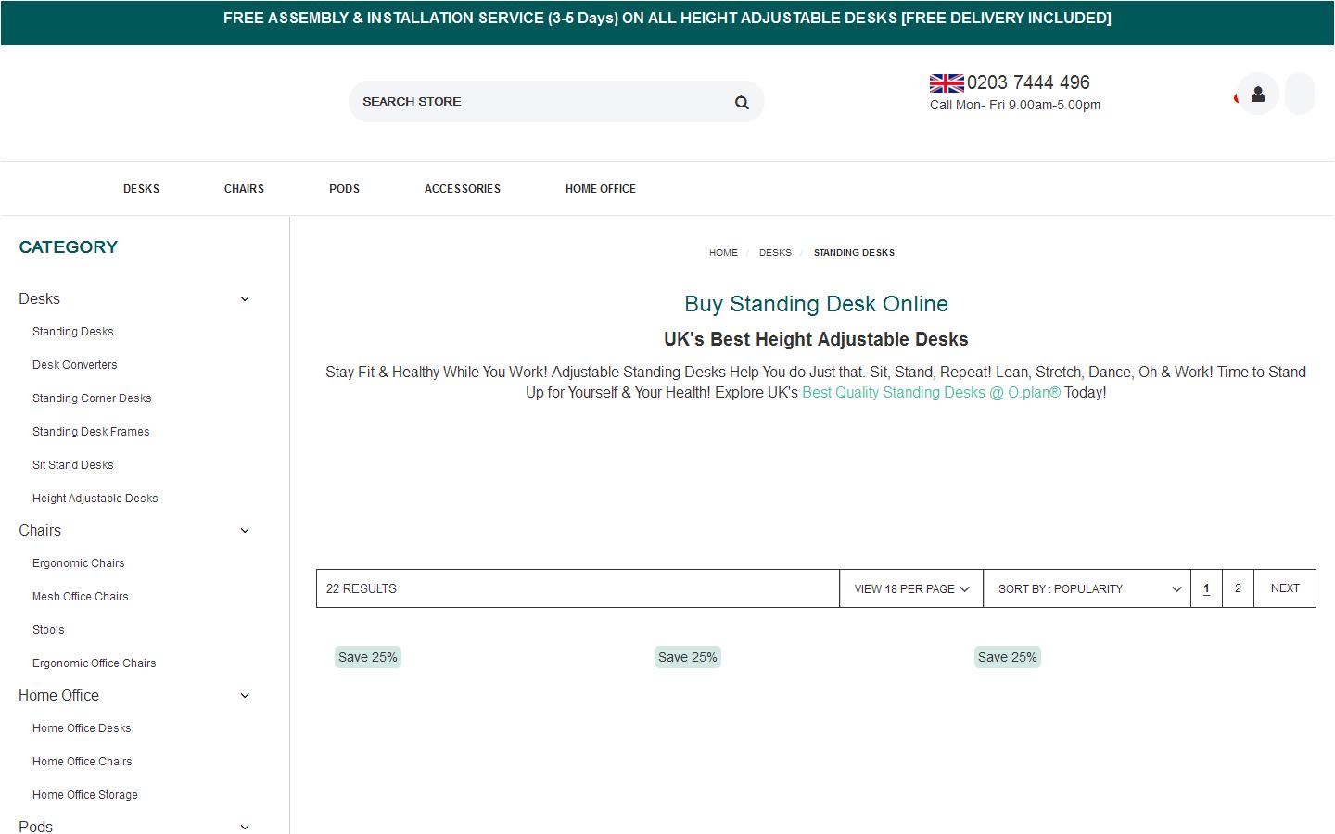
Task: Go to results page 2
Action: [1238, 588]
